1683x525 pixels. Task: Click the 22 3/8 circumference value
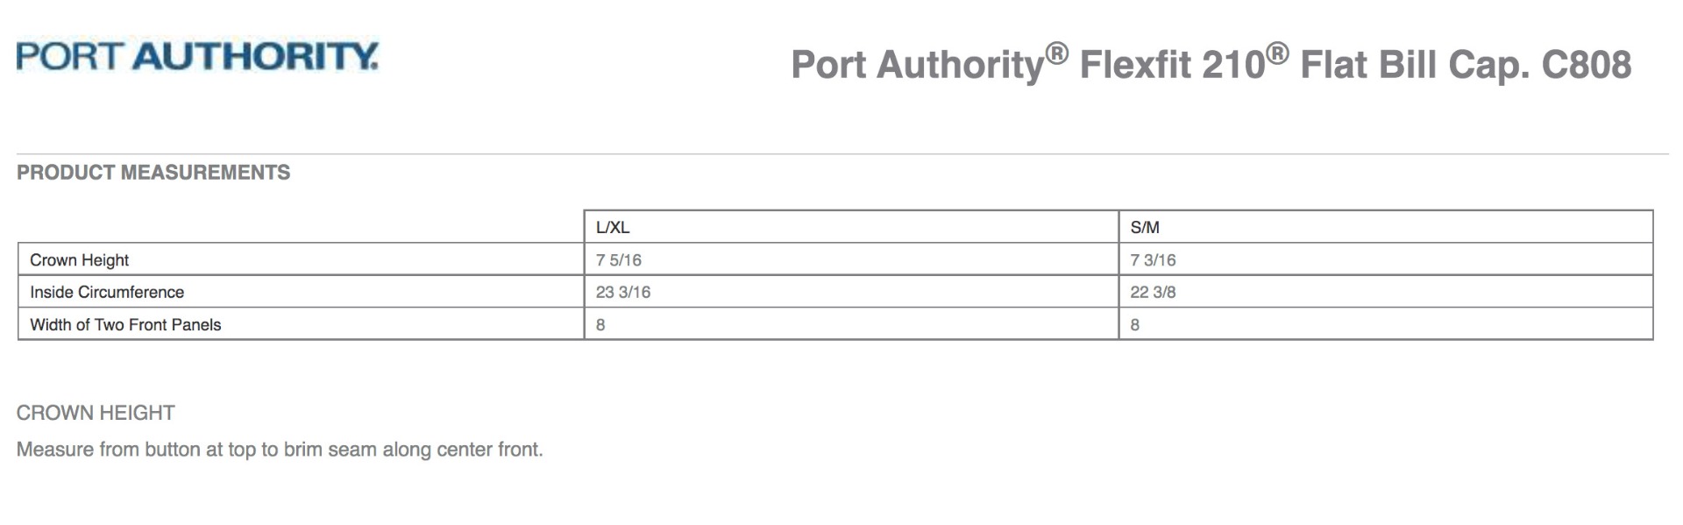[1153, 293]
